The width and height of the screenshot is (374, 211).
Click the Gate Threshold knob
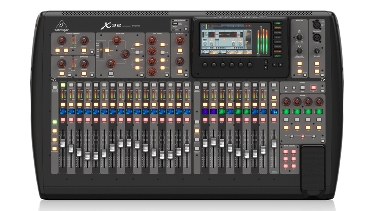62,64
